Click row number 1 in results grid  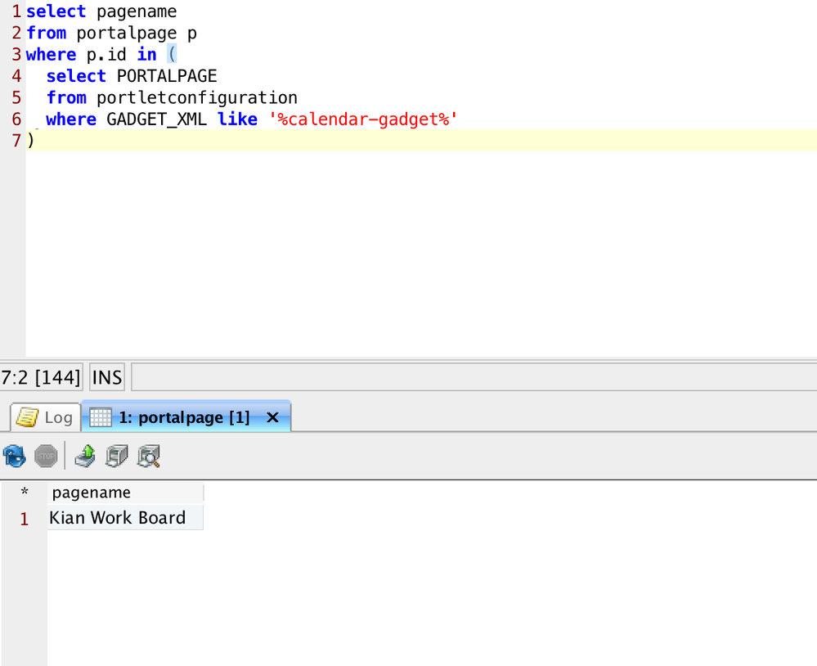(24, 519)
